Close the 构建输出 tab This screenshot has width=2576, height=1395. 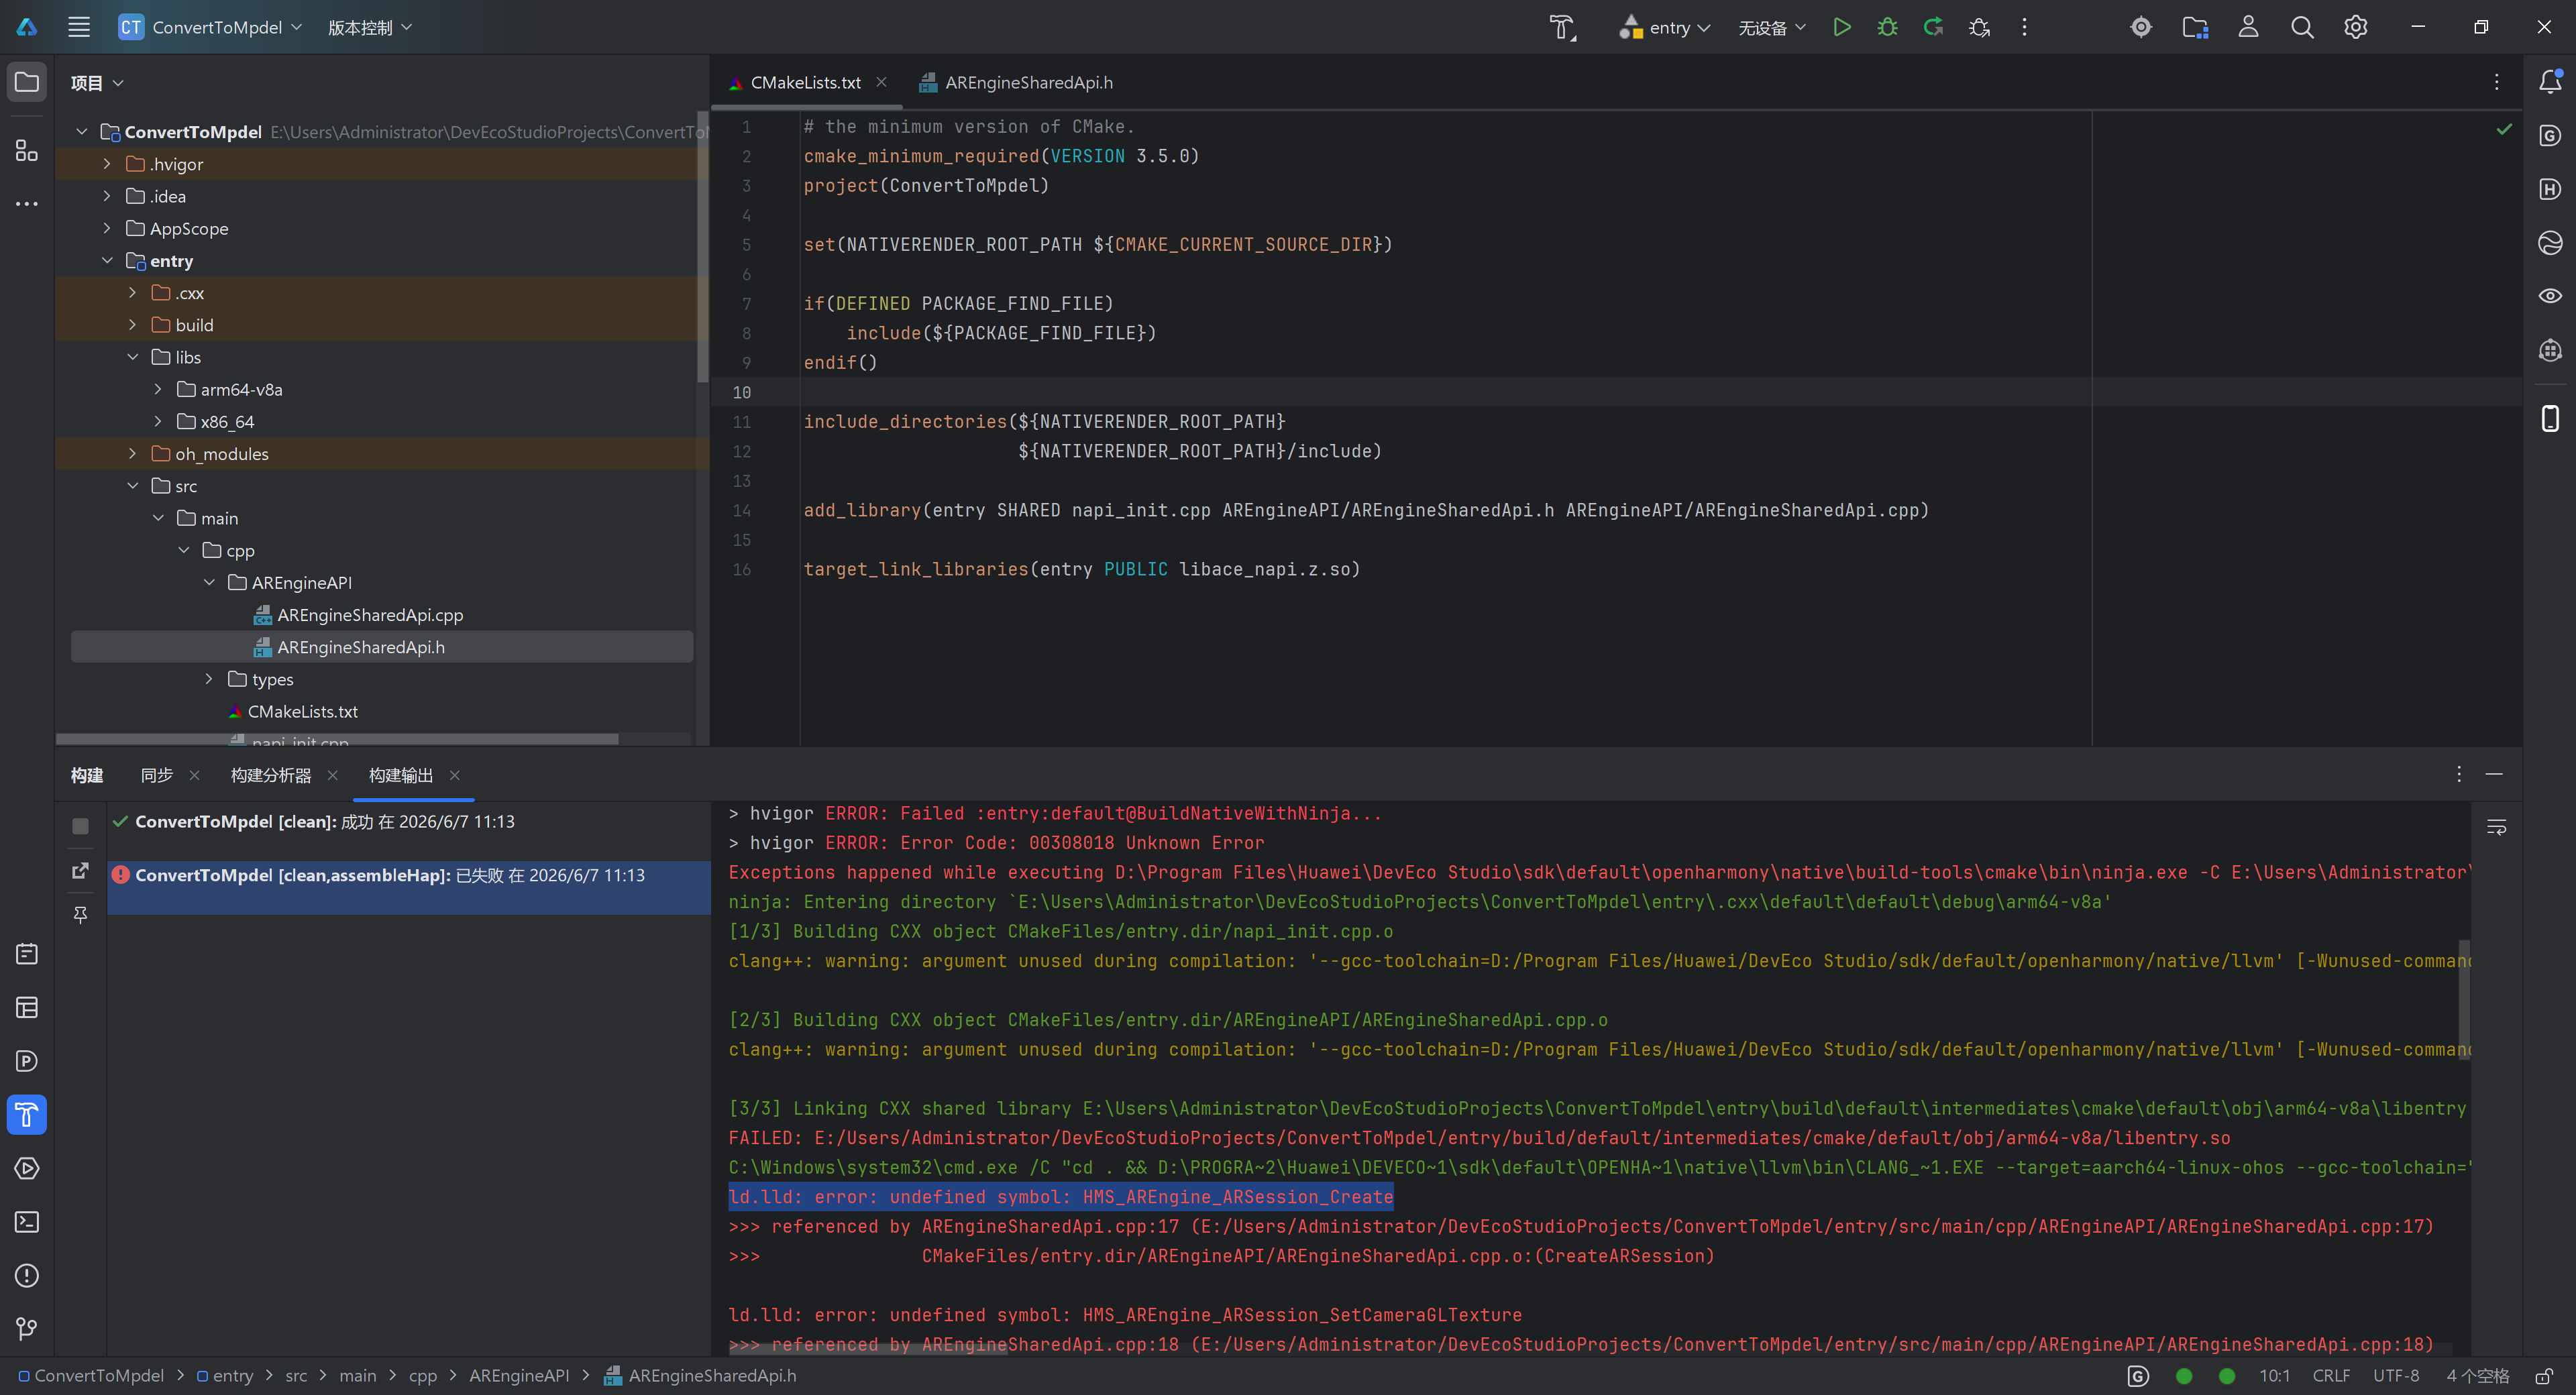(x=455, y=775)
